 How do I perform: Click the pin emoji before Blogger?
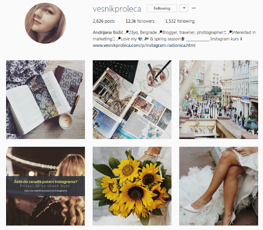point(160,32)
